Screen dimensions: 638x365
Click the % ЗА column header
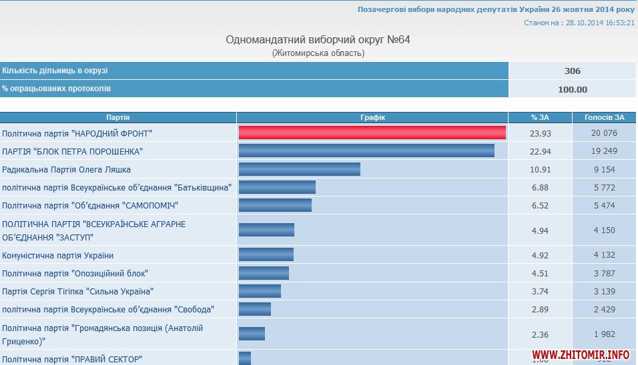(539, 117)
